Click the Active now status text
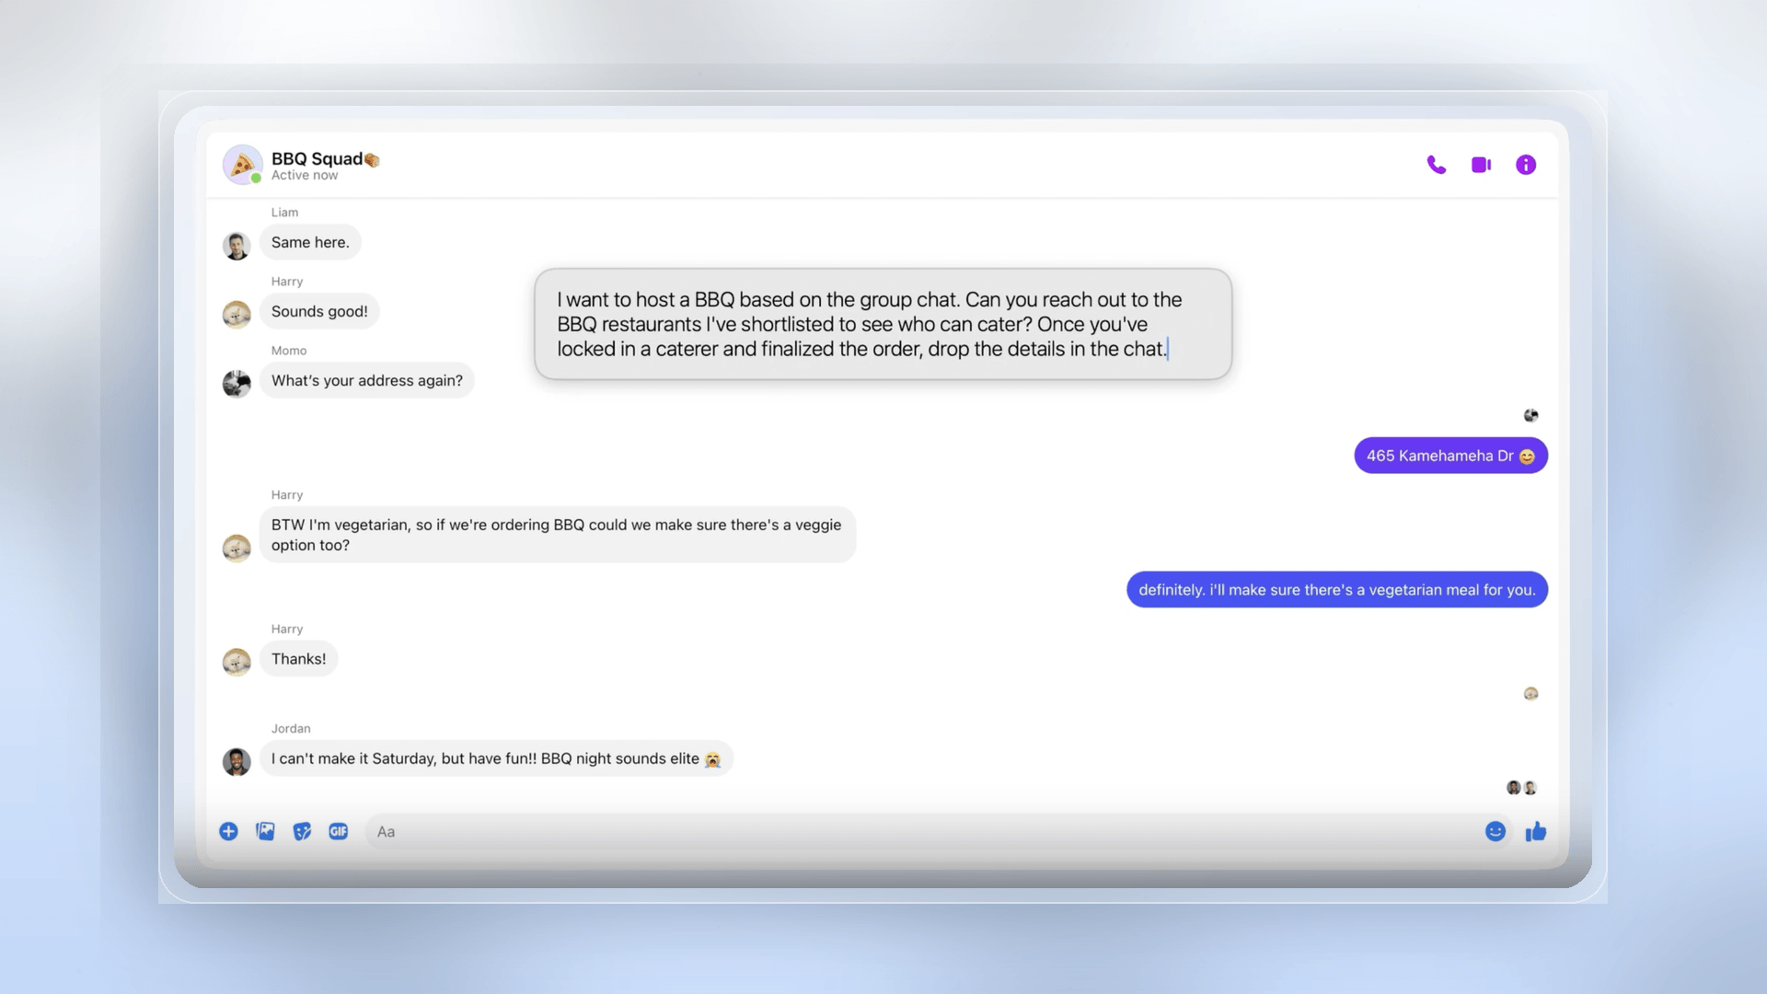The height and width of the screenshot is (994, 1767). click(305, 176)
